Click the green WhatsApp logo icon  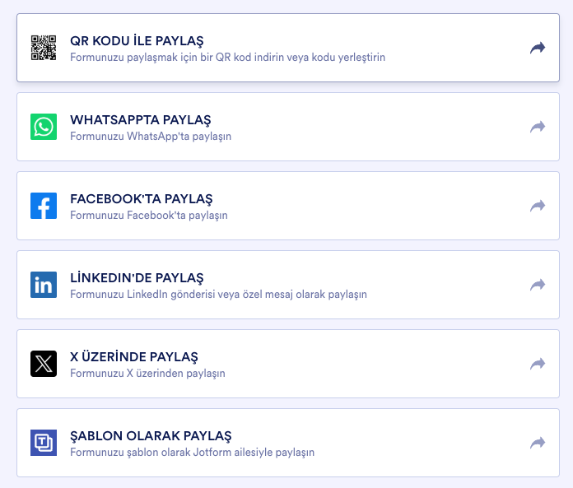coord(44,127)
